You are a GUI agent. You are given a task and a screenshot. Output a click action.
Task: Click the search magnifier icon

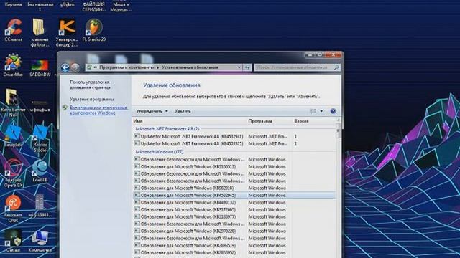point(336,67)
